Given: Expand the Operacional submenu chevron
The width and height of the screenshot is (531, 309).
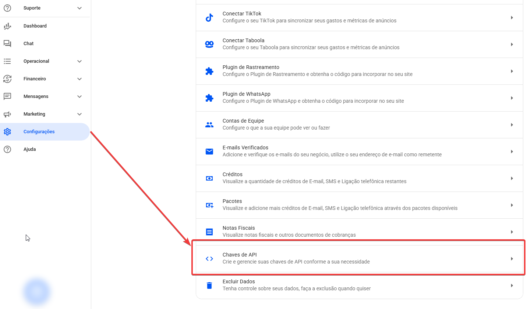Looking at the screenshot, I should point(79,61).
